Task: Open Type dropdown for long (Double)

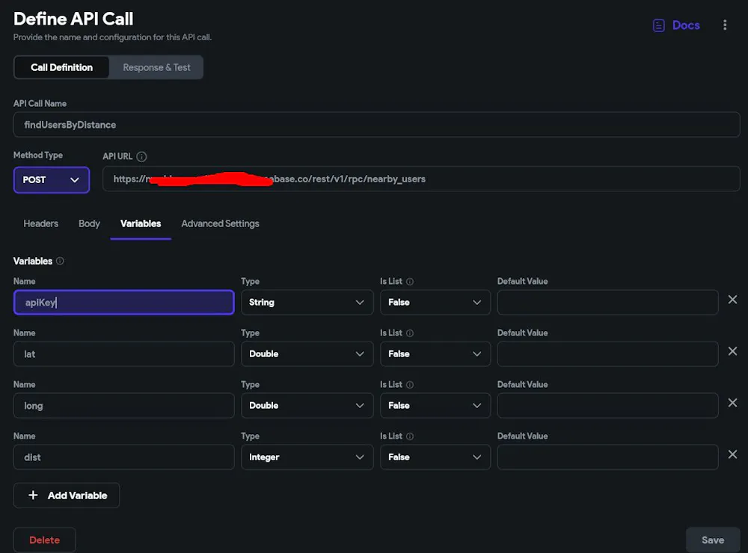Action: pos(307,405)
